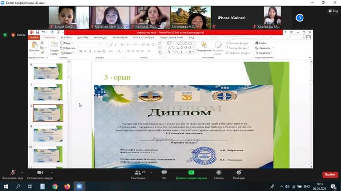Open the Раздел section dropdown

[67, 53]
